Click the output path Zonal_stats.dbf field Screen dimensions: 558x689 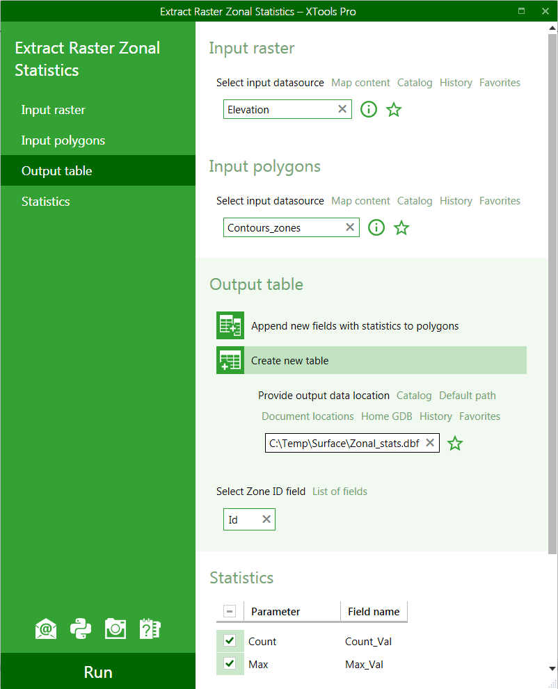tap(352, 443)
